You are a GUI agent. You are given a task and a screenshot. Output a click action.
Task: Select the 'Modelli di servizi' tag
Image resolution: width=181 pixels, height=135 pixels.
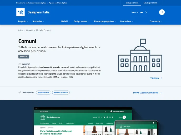tap(61, 93)
